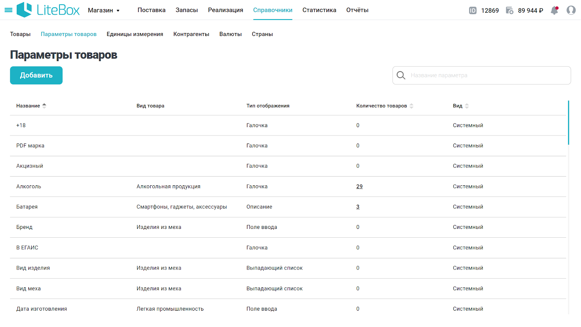Click Алкогольная продукция cell
This screenshot has width=581, height=327.
tap(168, 186)
